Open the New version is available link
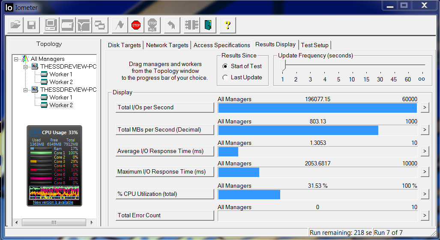The width and height of the screenshot is (440, 240). [53, 202]
